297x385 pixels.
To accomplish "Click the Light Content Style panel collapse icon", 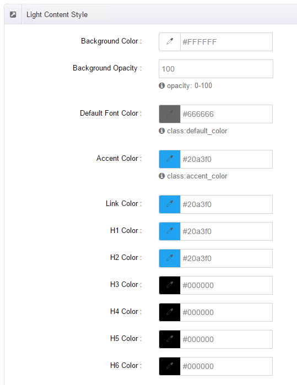I will click(13, 14).
